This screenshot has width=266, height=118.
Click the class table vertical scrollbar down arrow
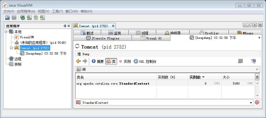point(257,96)
